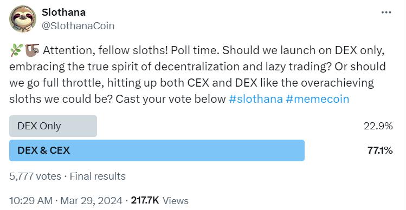Click the 77.1% poll percentage
Viewport: 406px width, 210px height.
pyautogui.click(x=380, y=150)
